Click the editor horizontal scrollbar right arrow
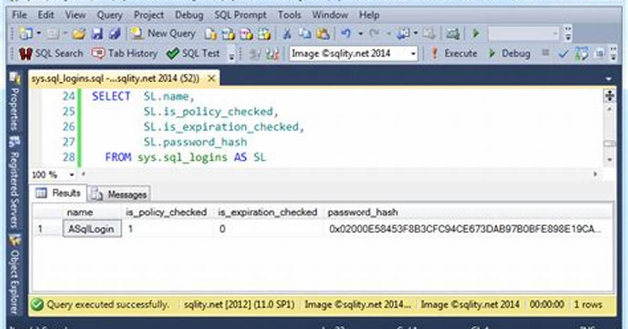The height and width of the screenshot is (329, 628). click(595, 174)
